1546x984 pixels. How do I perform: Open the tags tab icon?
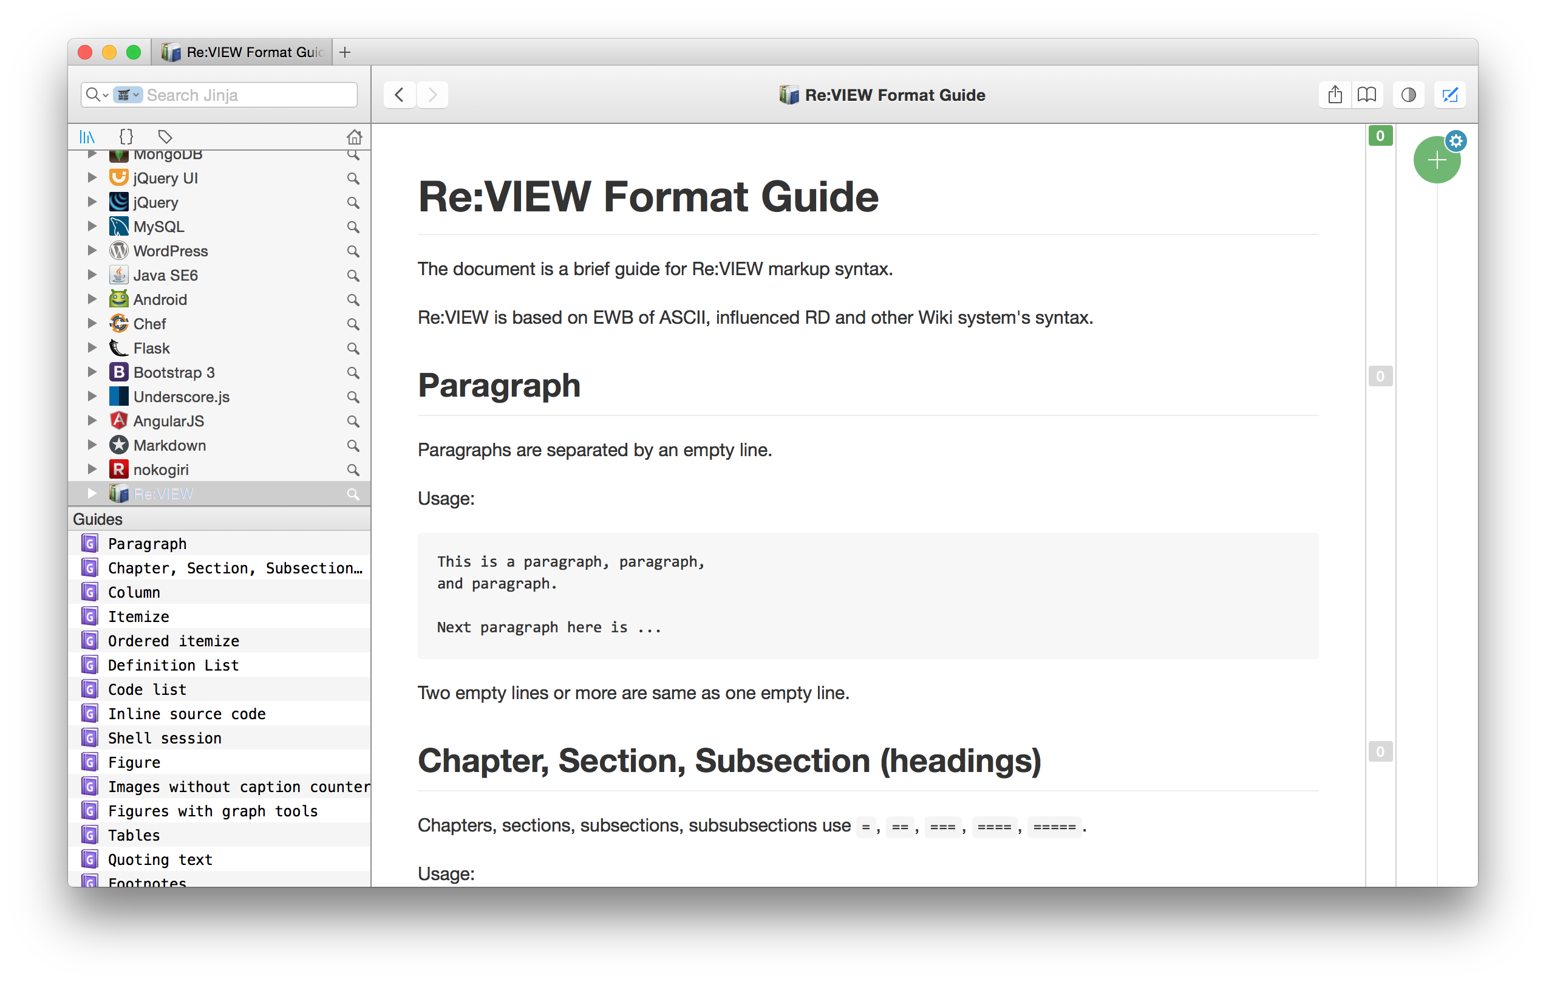pos(165,137)
